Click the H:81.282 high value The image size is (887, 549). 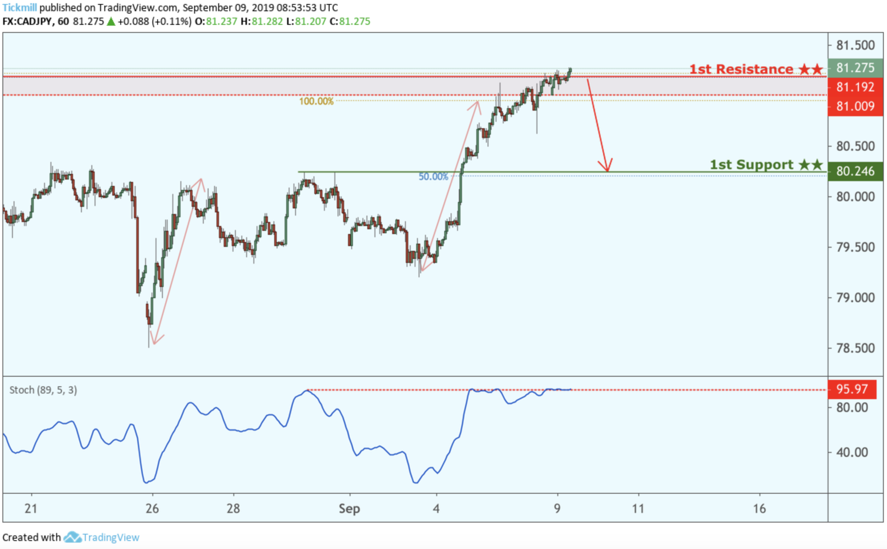[262, 21]
